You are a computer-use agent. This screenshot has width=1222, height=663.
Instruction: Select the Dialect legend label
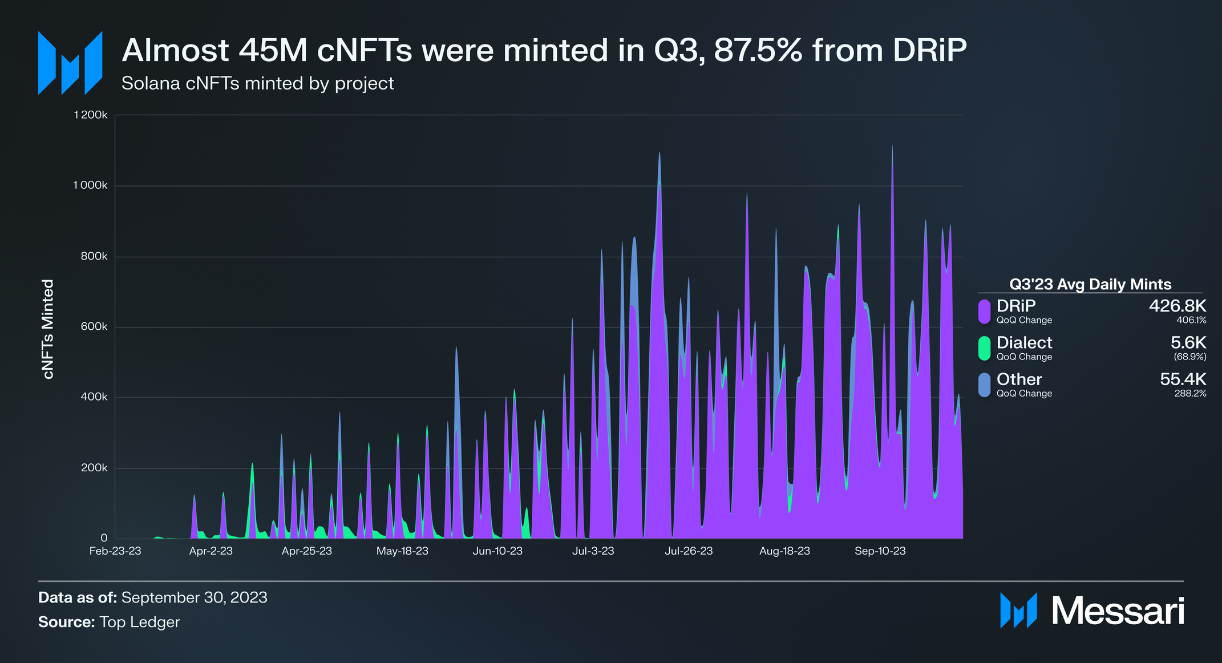(x=1024, y=342)
